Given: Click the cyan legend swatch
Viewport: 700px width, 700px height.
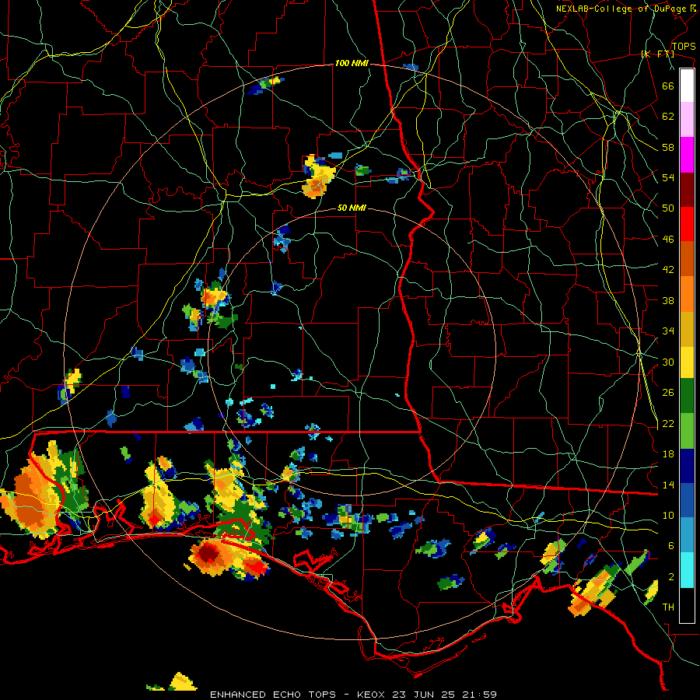Looking at the screenshot, I should pos(687,570).
